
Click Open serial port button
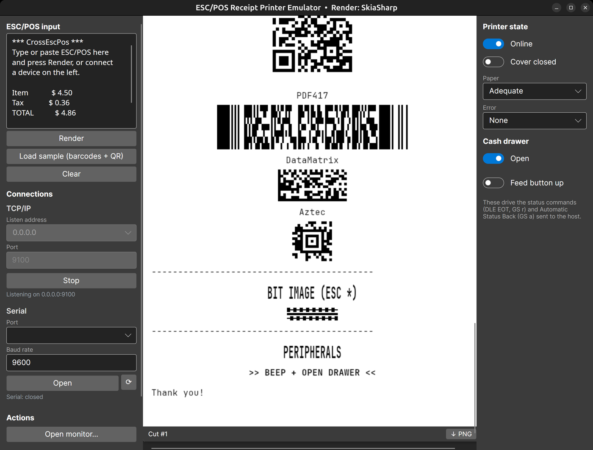click(62, 383)
